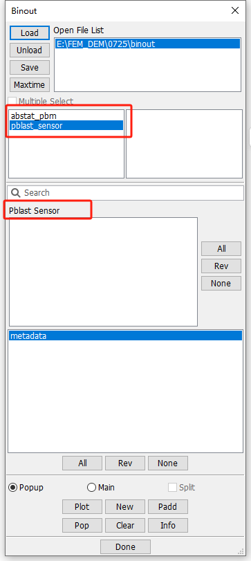Click None beside the Pblast Sensor list
The width and height of the screenshot is (251, 561).
click(x=221, y=284)
